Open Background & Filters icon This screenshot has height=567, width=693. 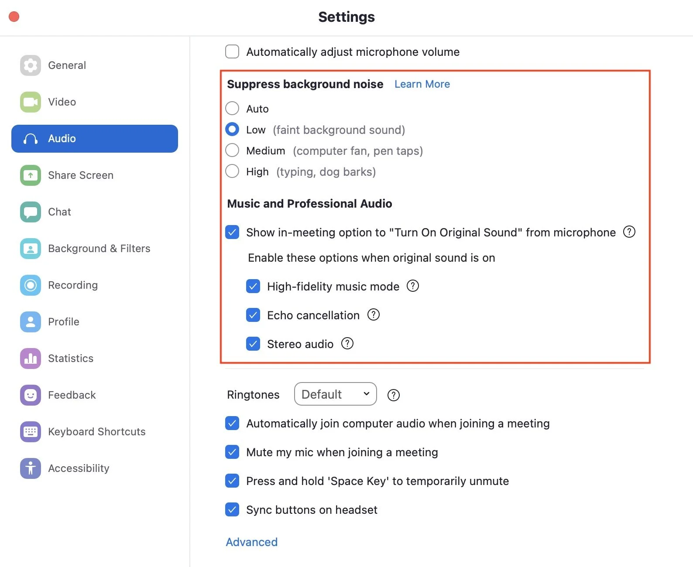pos(31,249)
